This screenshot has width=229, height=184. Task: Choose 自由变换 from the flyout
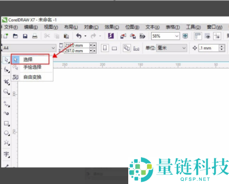coord(32,77)
